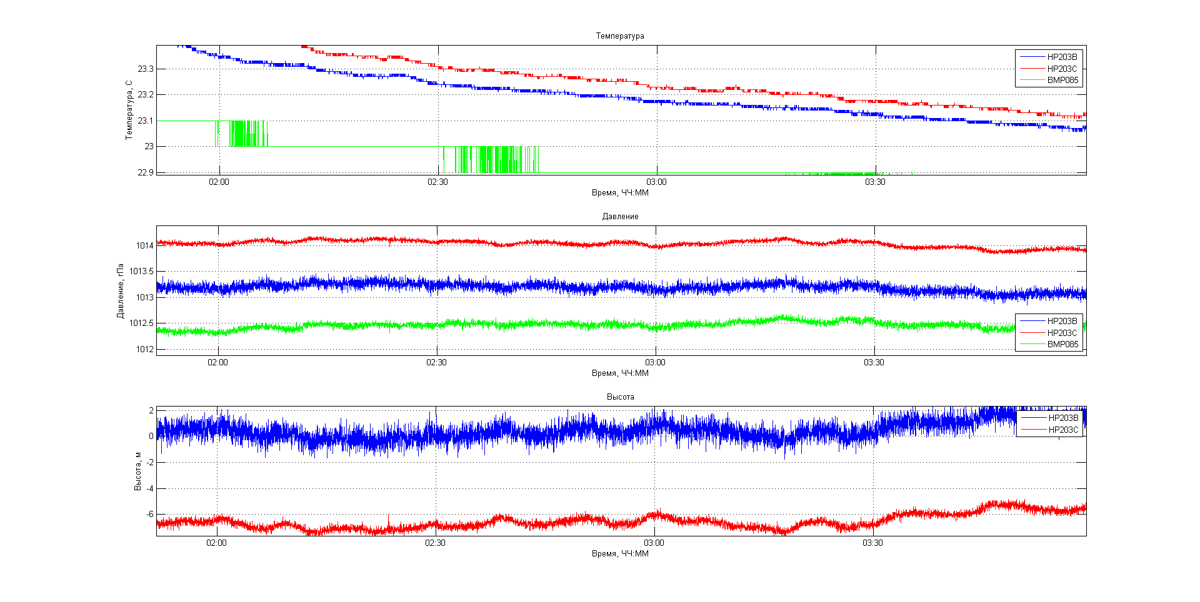Select BMP085 in the Давление legend
Screen dimensions: 1200x602
pos(1063,344)
